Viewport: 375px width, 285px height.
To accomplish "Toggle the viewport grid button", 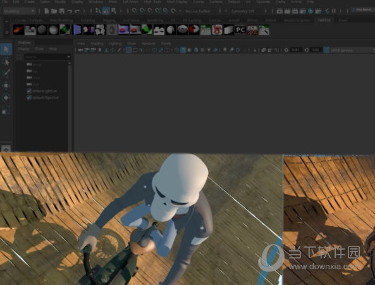I will [x=128, y=50].
